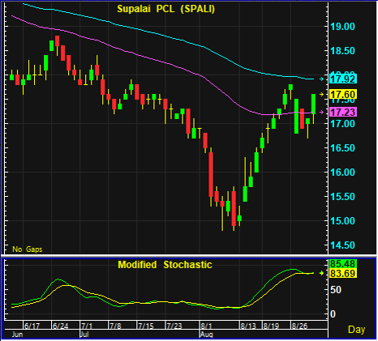
Task: Click the long red candle after 8/1
Action: click(211, 175)
